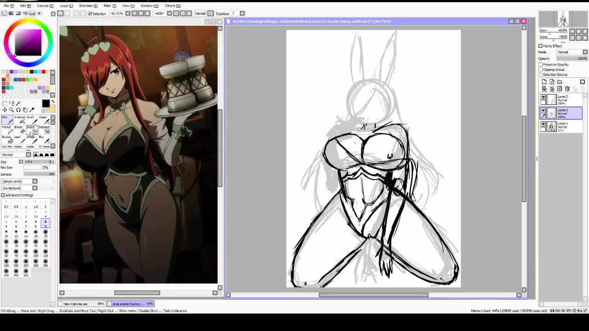The height and width of the screenshot is (331, 589).
Task: Open the Stabilizer value dropdown
Action: pyautogui.click(x=242, y=13)
